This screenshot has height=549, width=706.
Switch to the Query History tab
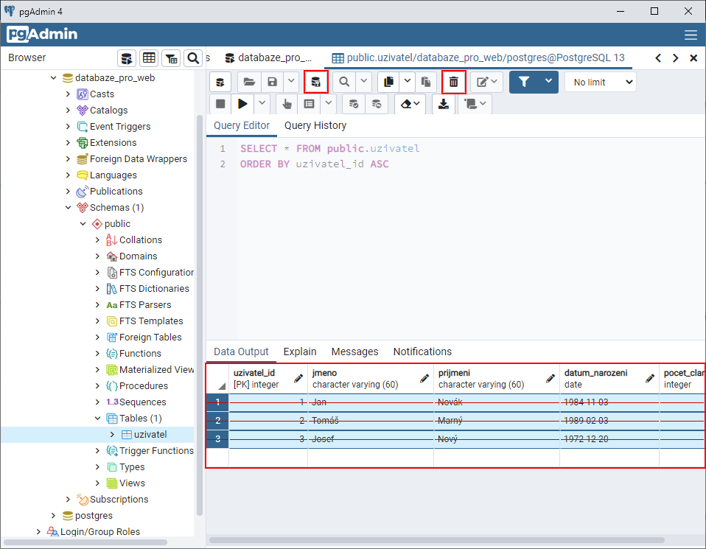pyautogui.click(x=315, y=125)
